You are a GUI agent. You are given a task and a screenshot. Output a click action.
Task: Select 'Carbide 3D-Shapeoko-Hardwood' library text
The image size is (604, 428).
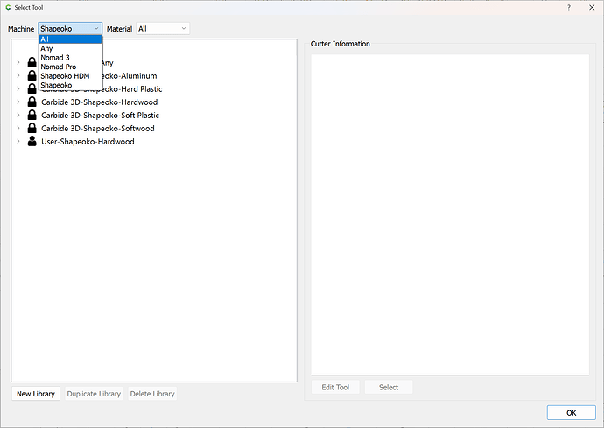100,102
